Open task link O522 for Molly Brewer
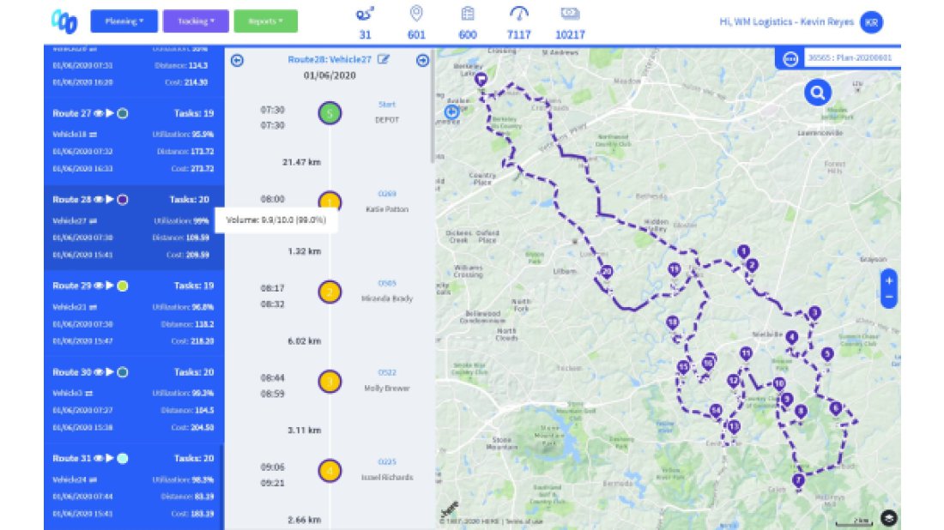The image size is (944, 530). 386,373
